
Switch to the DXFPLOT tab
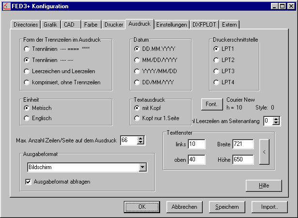click(x=205, y=24)
